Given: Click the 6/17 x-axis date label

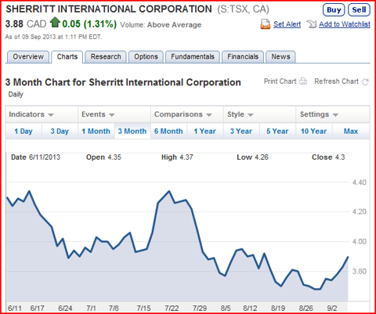Looking at the screenshot, I should coord(37,309).
